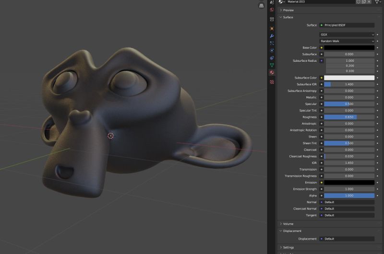The height and width of the screenshot is (254, 384).
Task: Click the Emission Strength 1.000 field
Action: tap(349, 189)
